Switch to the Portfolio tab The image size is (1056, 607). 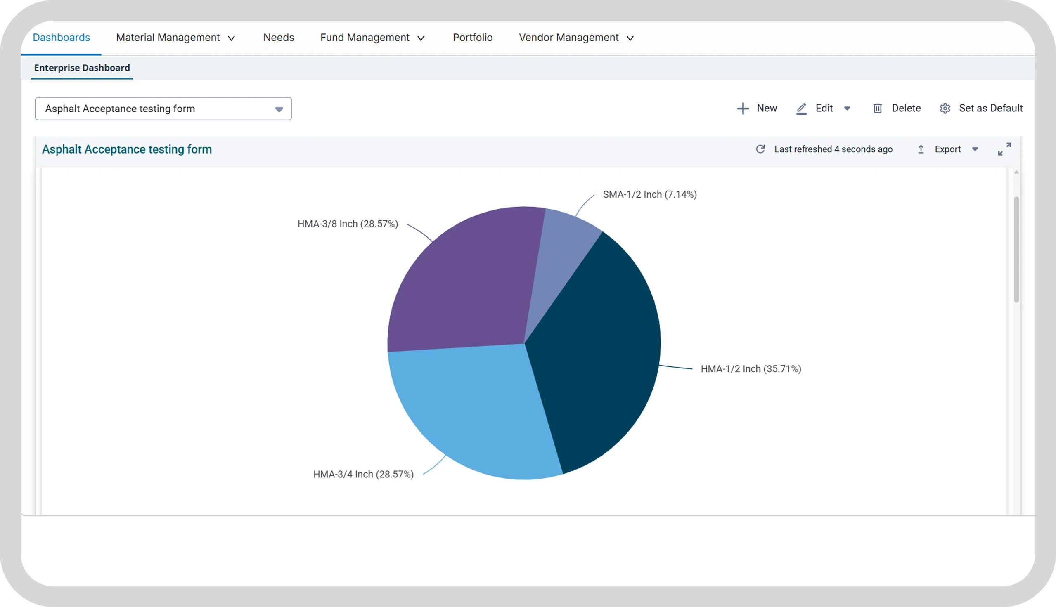click(473, 38)
